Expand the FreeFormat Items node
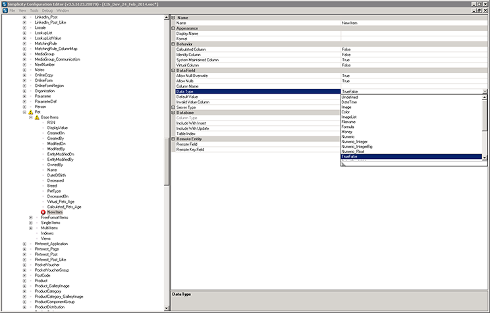Viewport: 490px width, 313px height. 30,217
